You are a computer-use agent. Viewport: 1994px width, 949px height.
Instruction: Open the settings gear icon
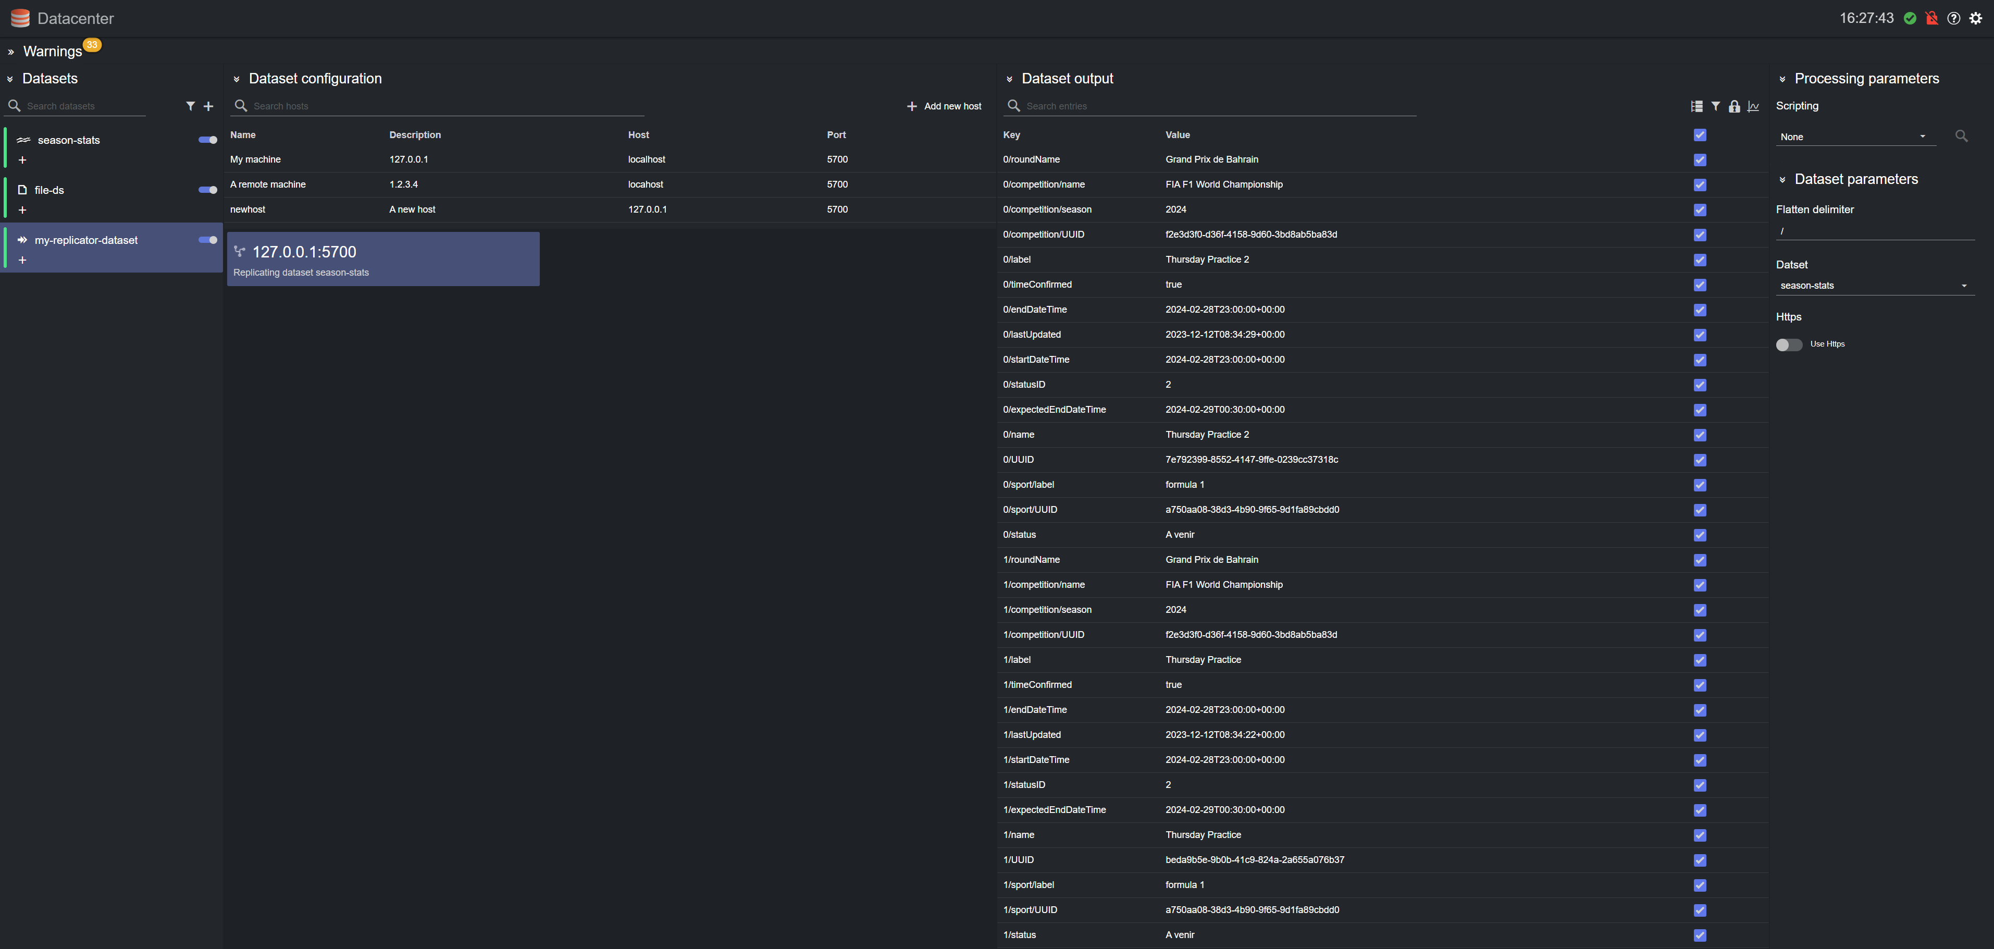(1975, 19)
